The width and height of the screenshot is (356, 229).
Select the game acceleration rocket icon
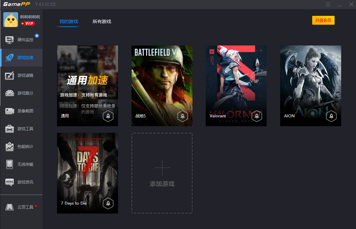pyautogui.click(x=9, y=58)
